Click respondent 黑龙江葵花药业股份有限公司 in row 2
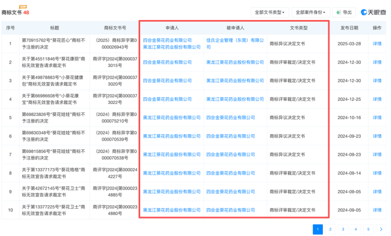Screen dimensions: 391x236 235,62
